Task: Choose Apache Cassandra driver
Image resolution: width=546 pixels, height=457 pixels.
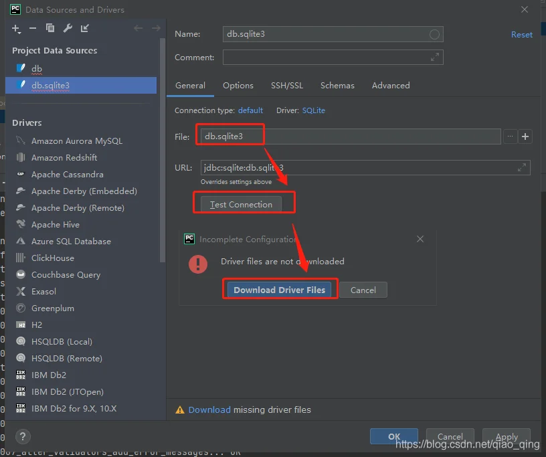Action: point(82,174)
